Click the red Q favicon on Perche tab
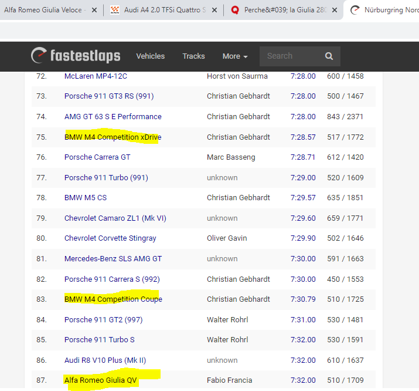The width and height of the screenshot is (419, 391). point(235,10)
